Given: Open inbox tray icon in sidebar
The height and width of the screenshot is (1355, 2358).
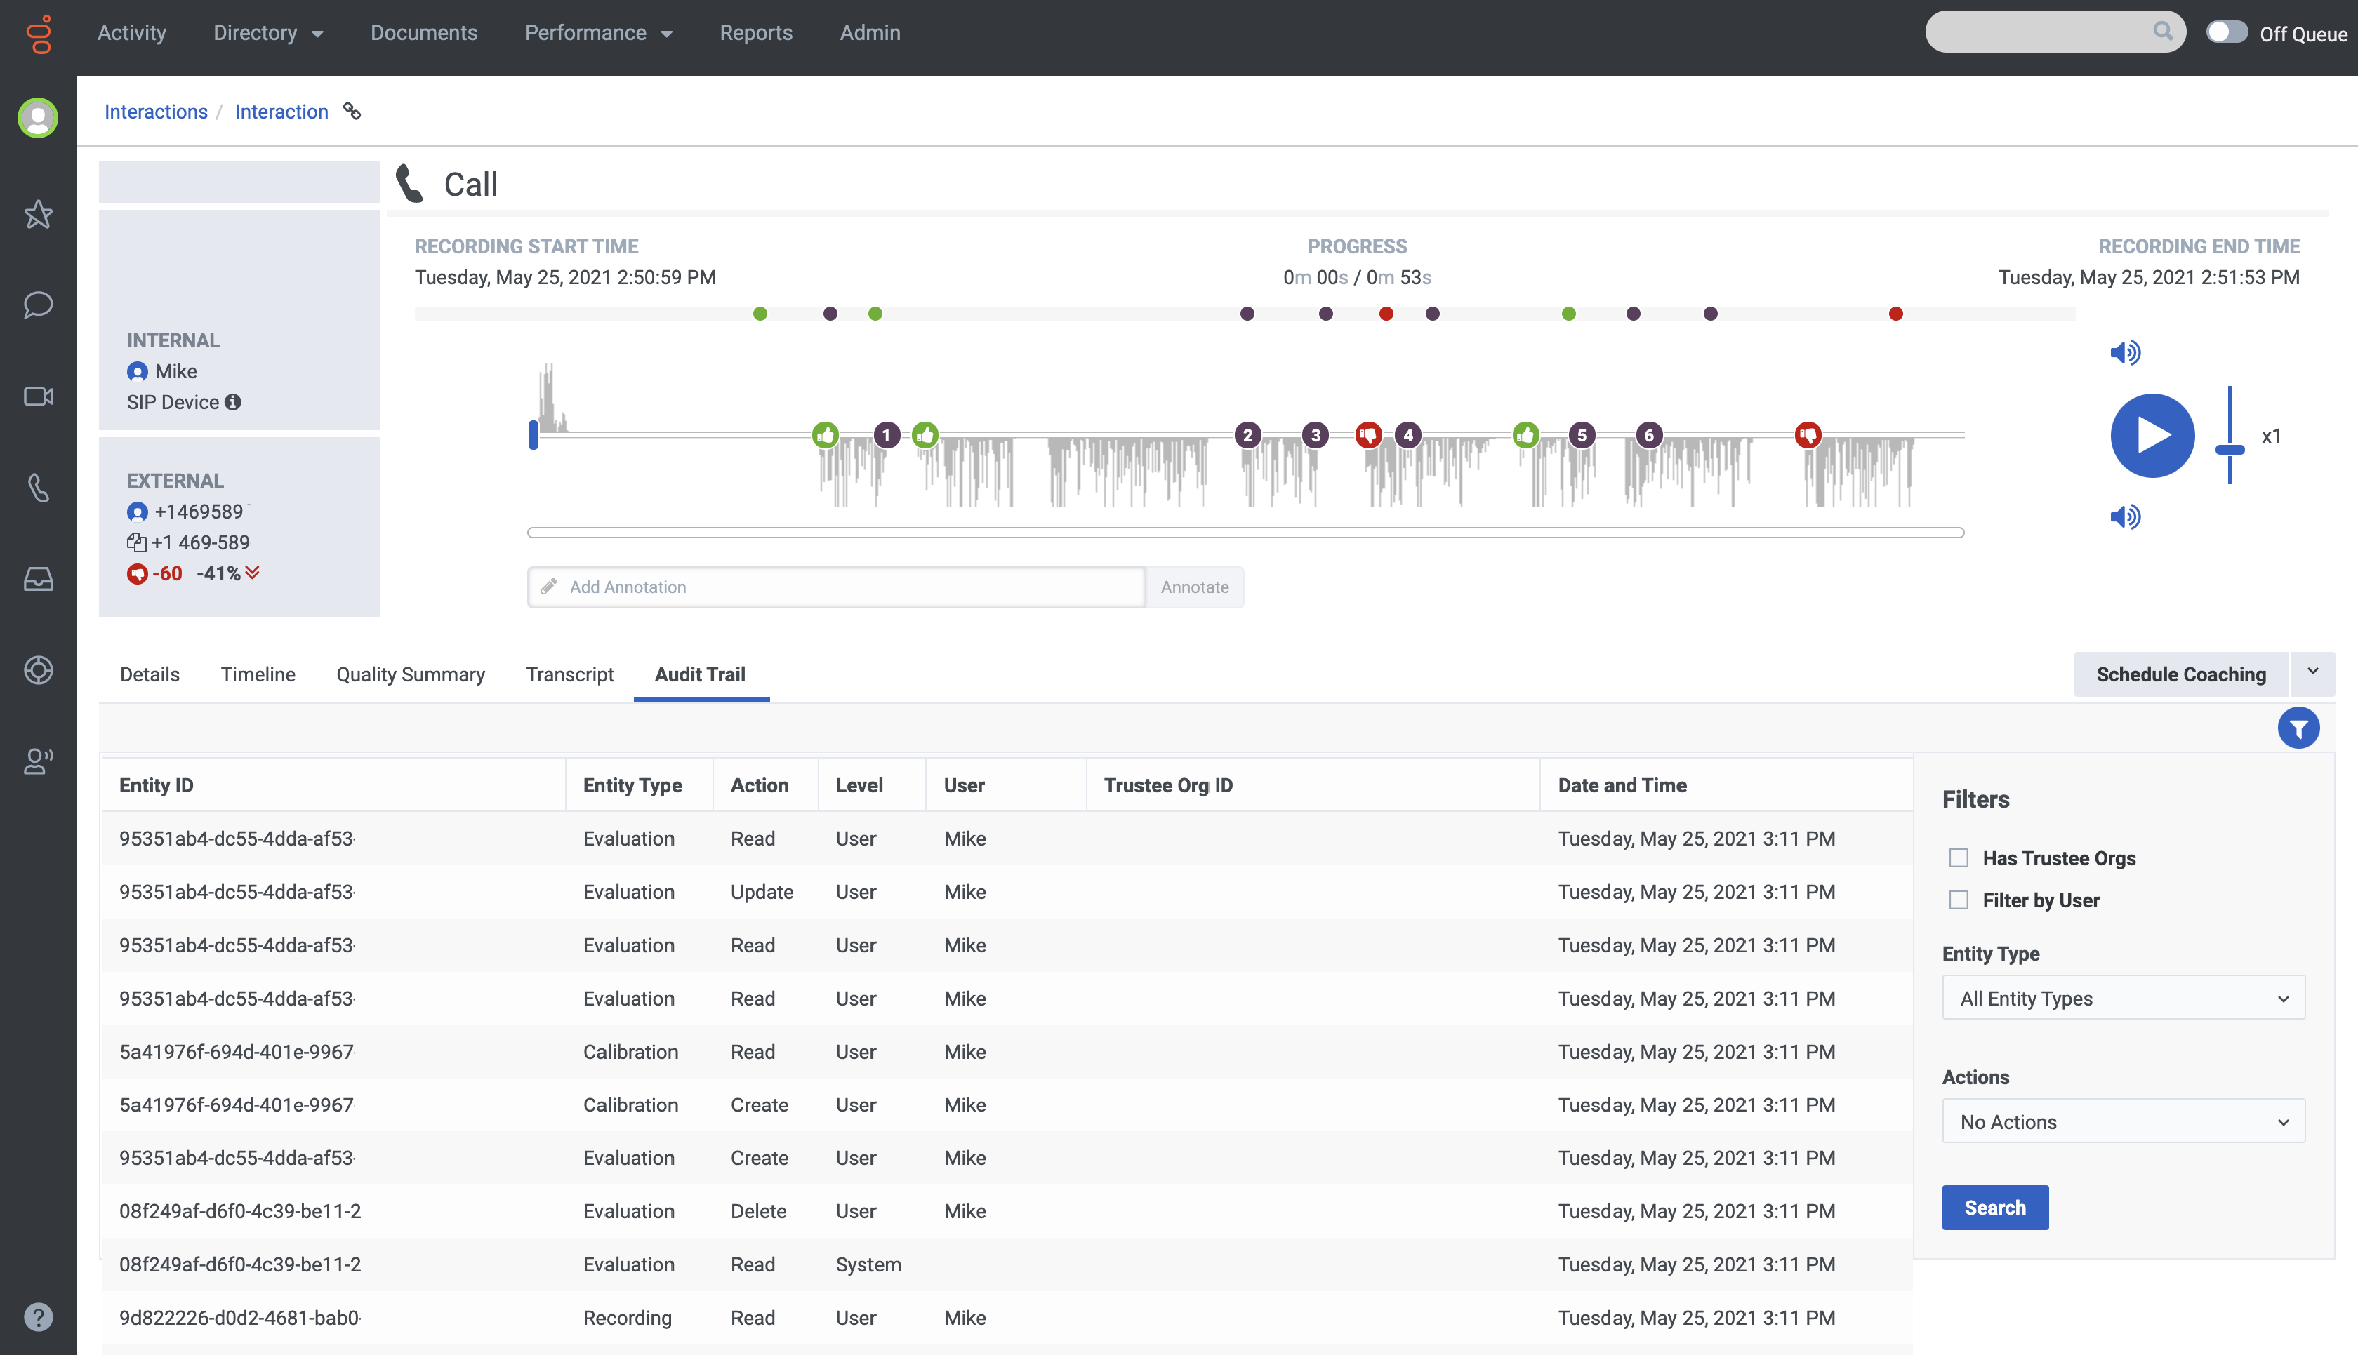Looking at the screenshot, I should [x=38, y=579].
